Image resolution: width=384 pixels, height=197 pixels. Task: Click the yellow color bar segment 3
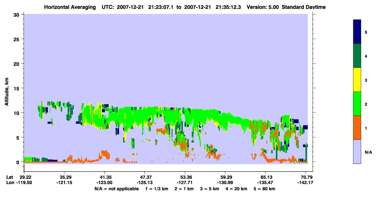357,80
